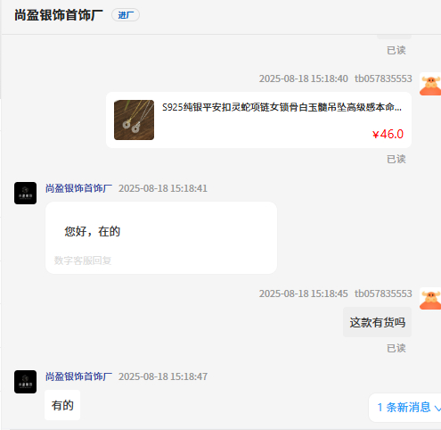Select the 有的 message bubble
This screenshot has width=441, height=430.
[62, 405]
